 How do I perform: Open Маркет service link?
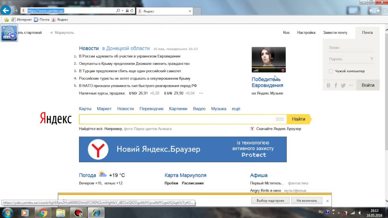point(104,109)
